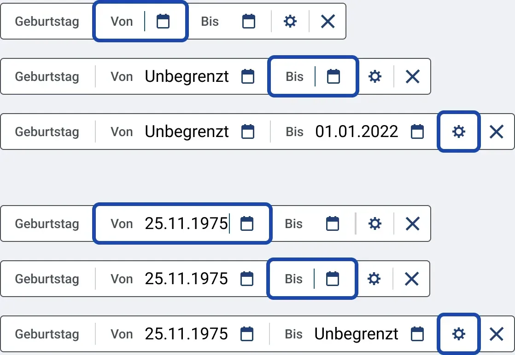The width and height of the screenshot is (515, 355).
Task: Click Von 25.11.1975 field beside Bis Unbegrenzt
Action: coord(182,334)
